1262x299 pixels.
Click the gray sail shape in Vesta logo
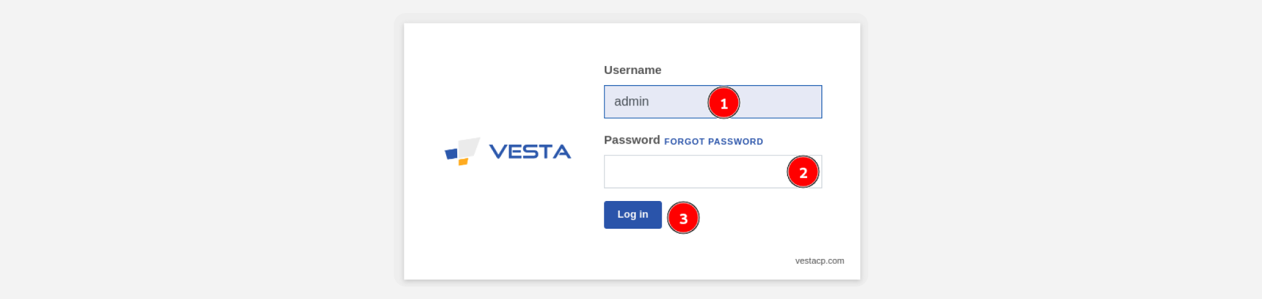(470, 147)
